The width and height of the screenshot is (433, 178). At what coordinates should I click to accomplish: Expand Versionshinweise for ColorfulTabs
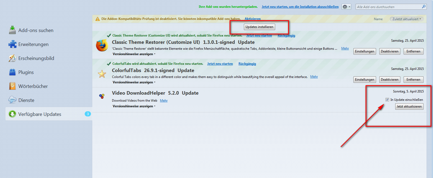click(134, 82)
